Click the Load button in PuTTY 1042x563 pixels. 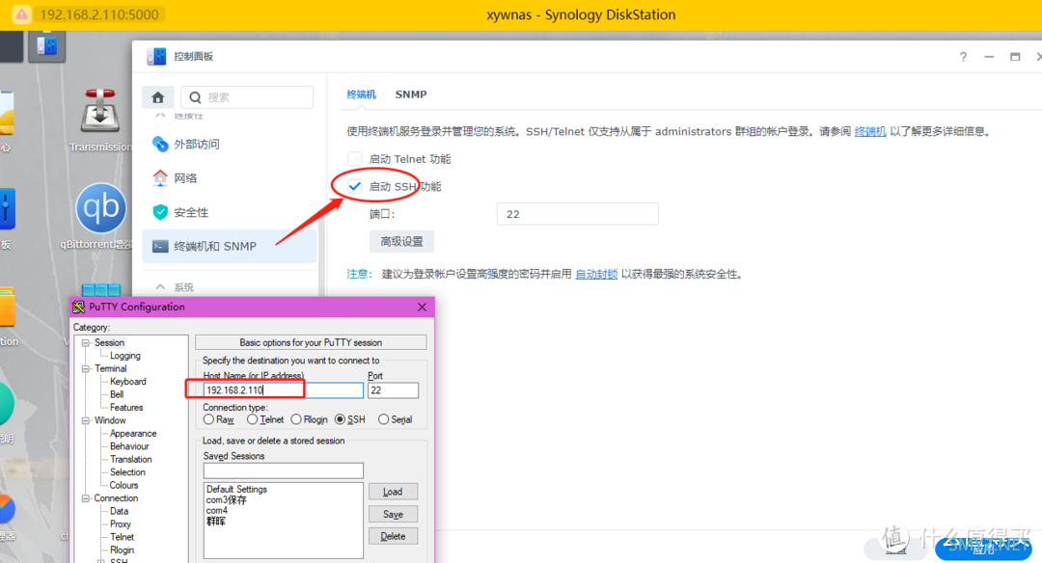click(x=393, y=492)
